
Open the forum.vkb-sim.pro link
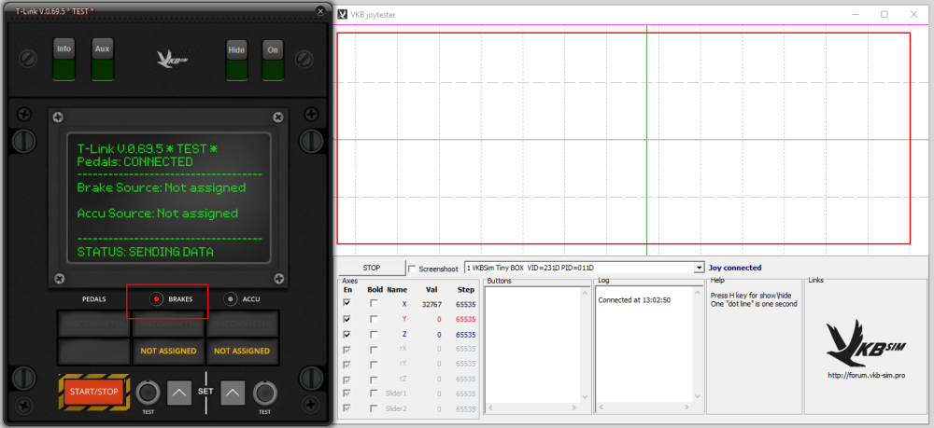tap(865, 376)
